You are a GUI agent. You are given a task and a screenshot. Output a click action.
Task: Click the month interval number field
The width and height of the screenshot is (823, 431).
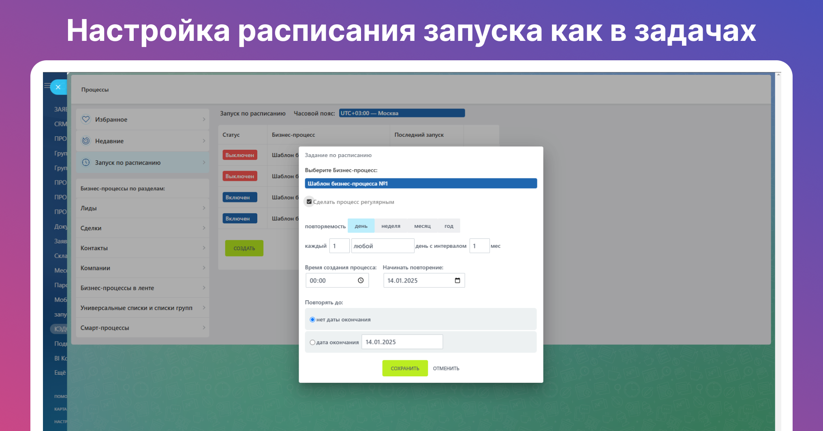479,246
